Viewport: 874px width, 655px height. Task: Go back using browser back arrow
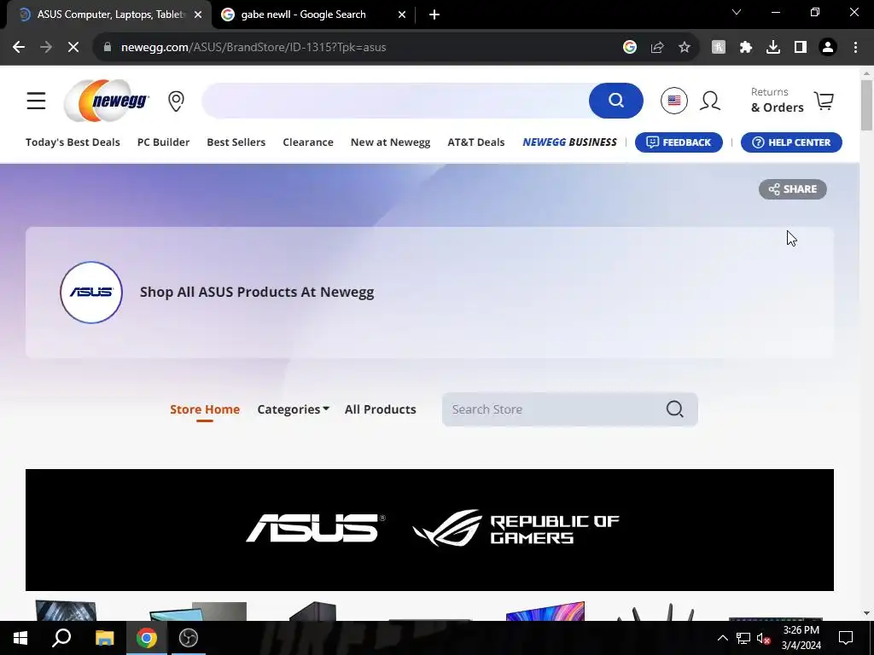click(x=19, y=48)
